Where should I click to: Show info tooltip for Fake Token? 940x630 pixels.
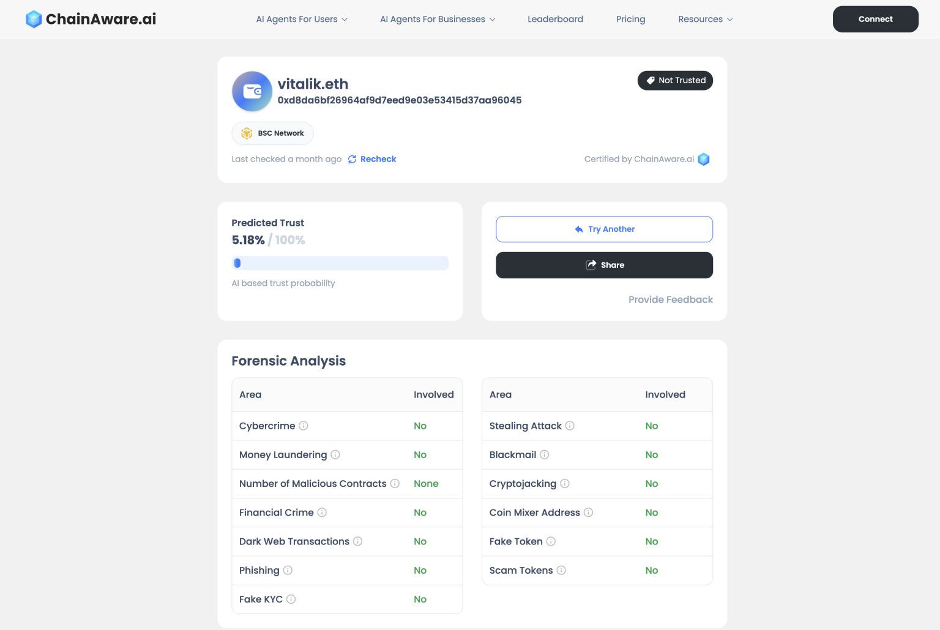click(551, 541)
